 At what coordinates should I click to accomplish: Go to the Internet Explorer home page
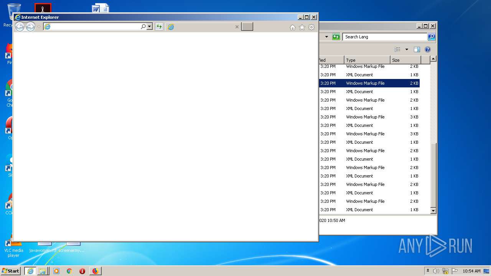(293, 27)
